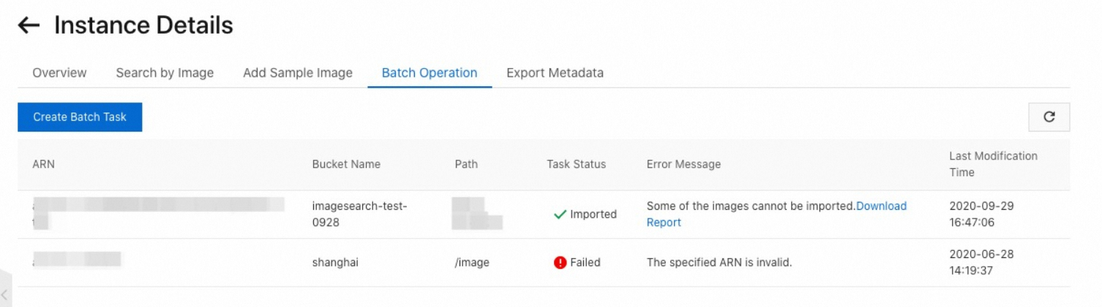
Task: Click the green Imported checkmark icon
Action: 561,215
